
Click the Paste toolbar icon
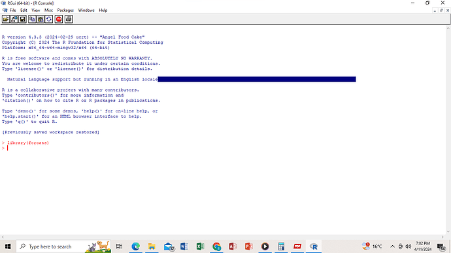click(x=41, y=19)
